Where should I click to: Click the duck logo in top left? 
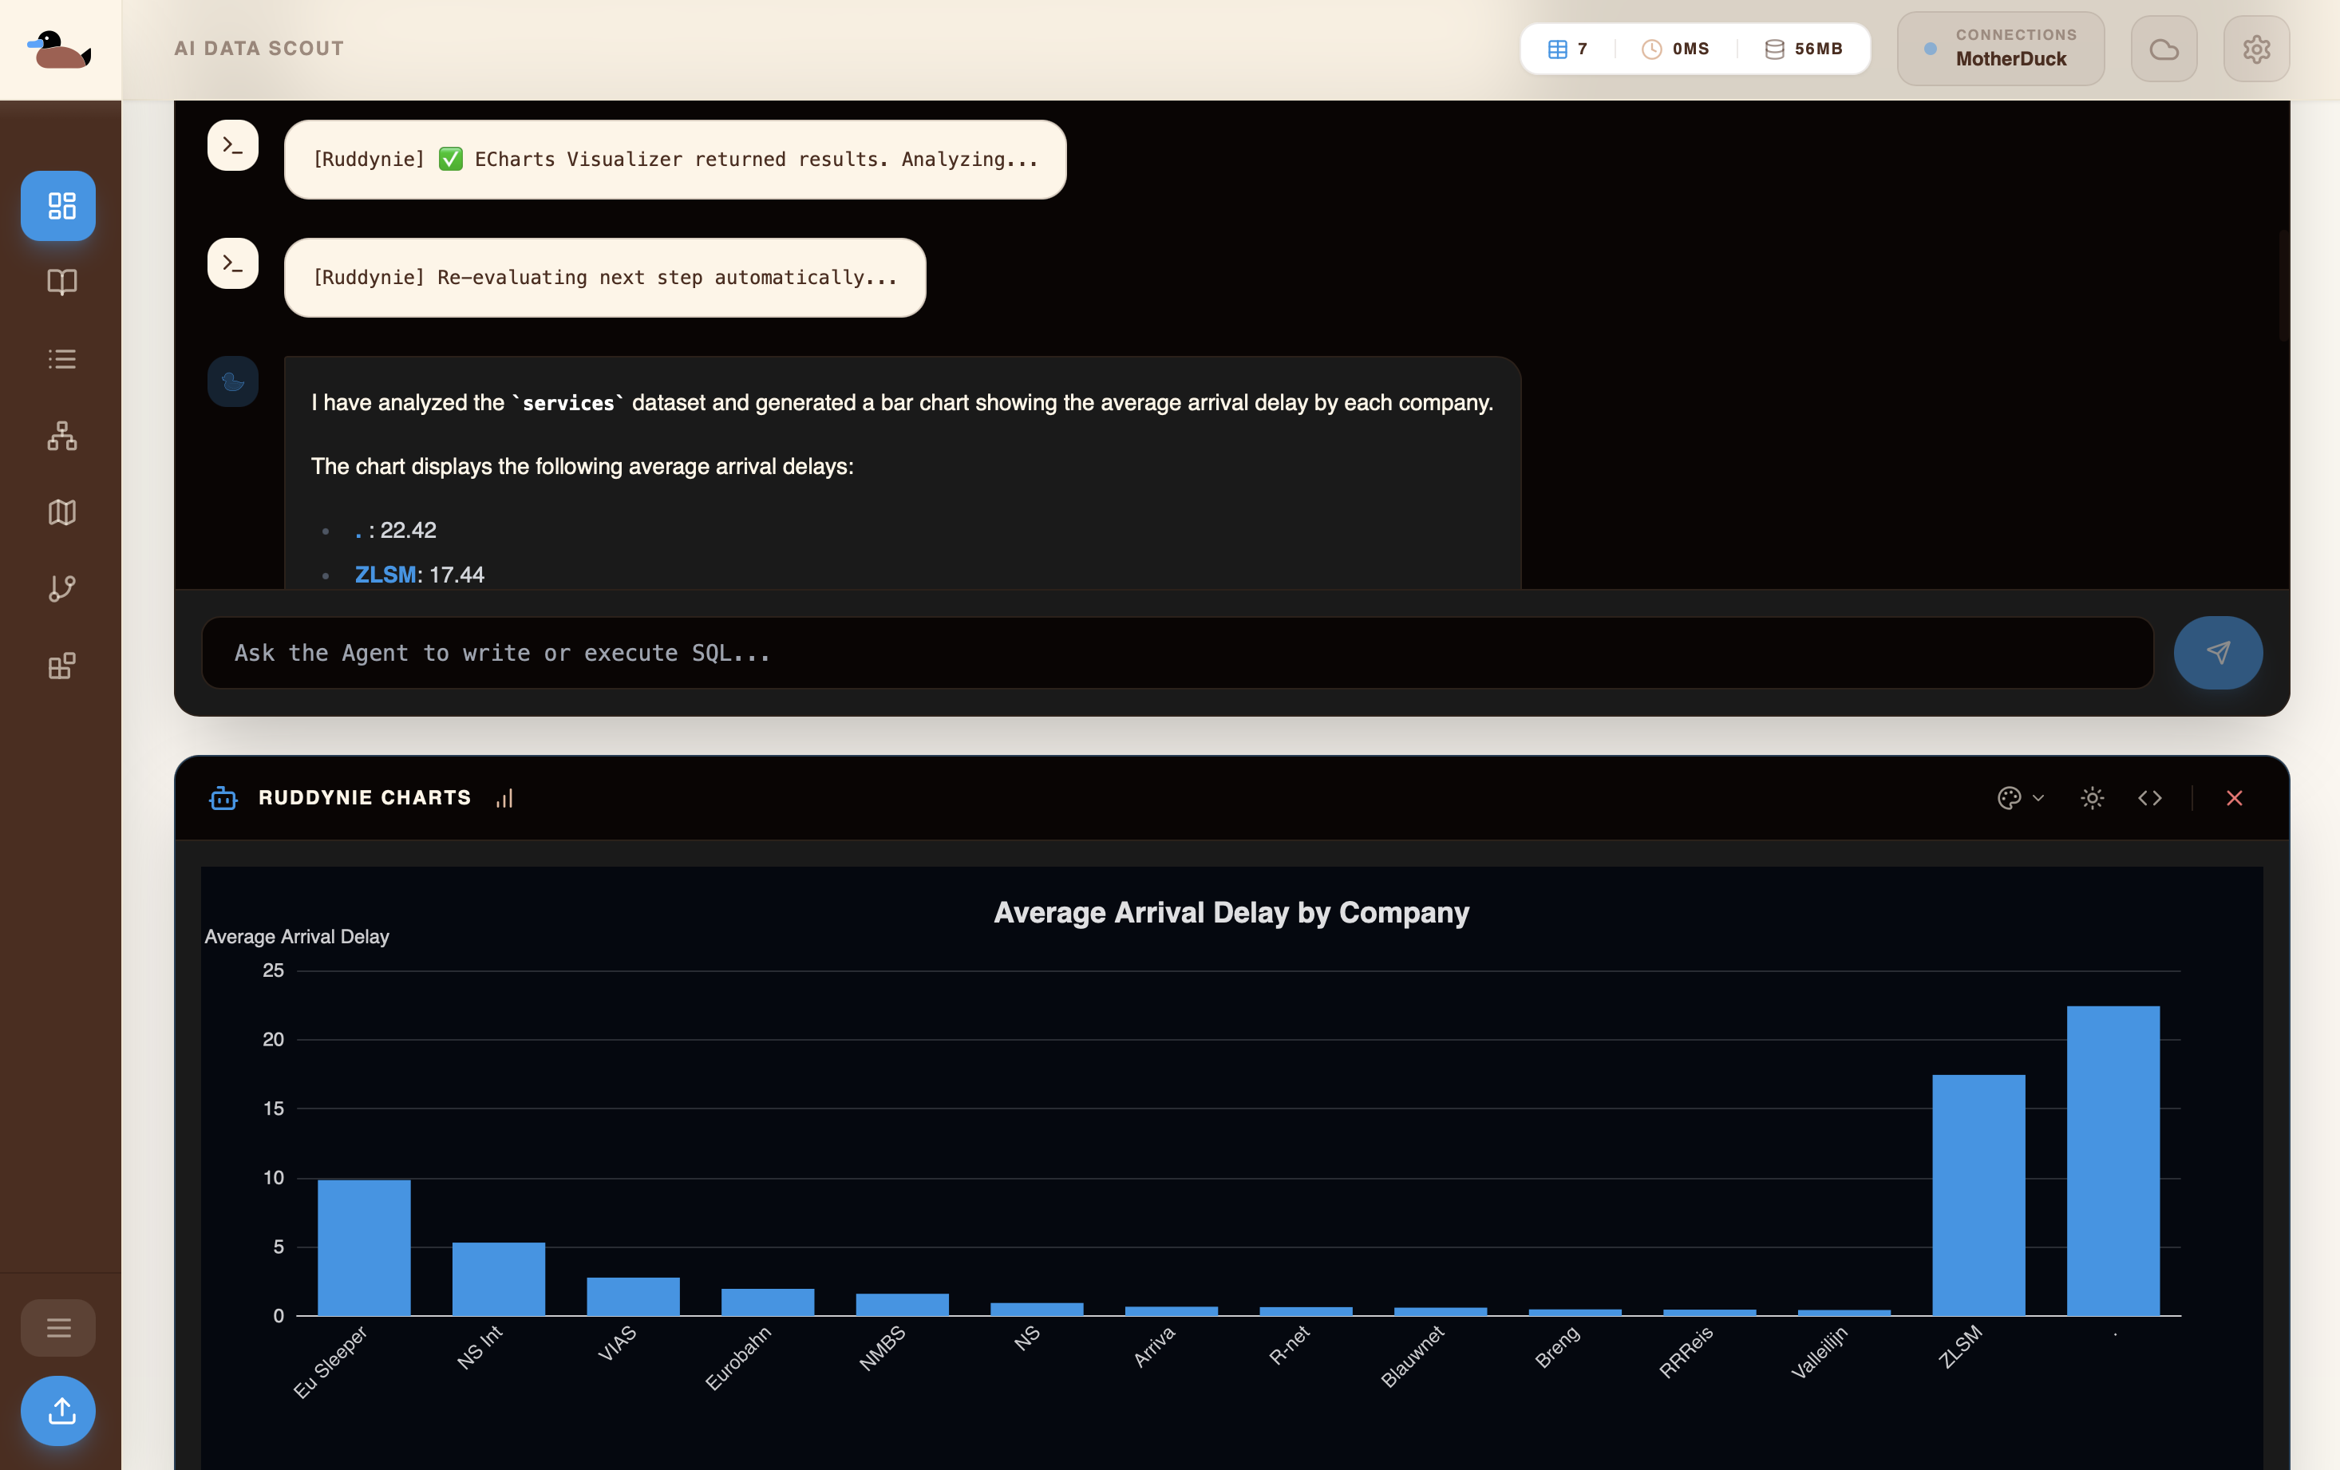59,49
